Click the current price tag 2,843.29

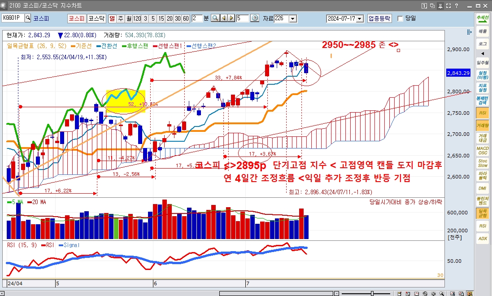pos(458,73)
